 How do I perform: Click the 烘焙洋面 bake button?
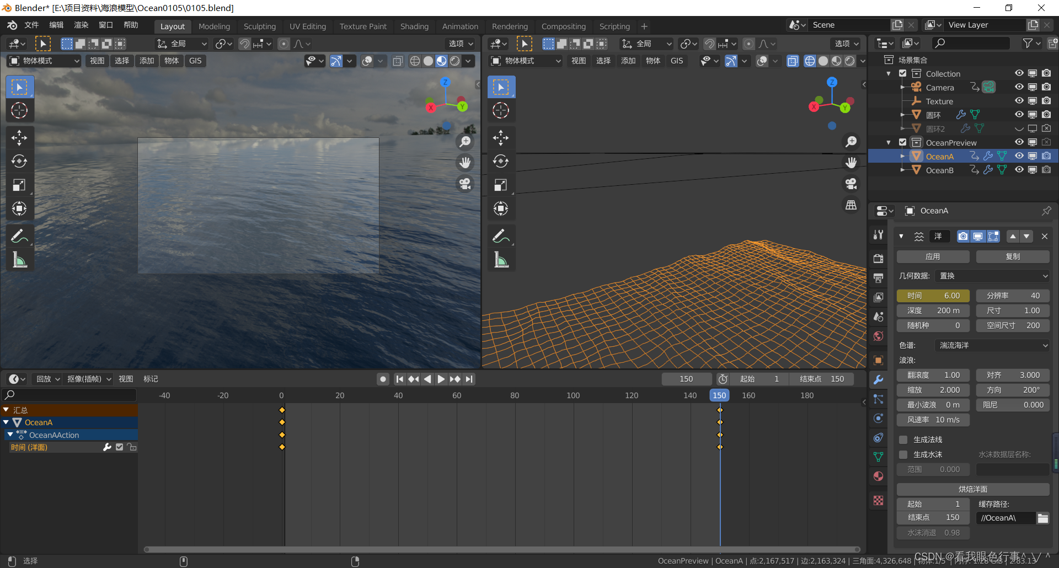point(972,489)
